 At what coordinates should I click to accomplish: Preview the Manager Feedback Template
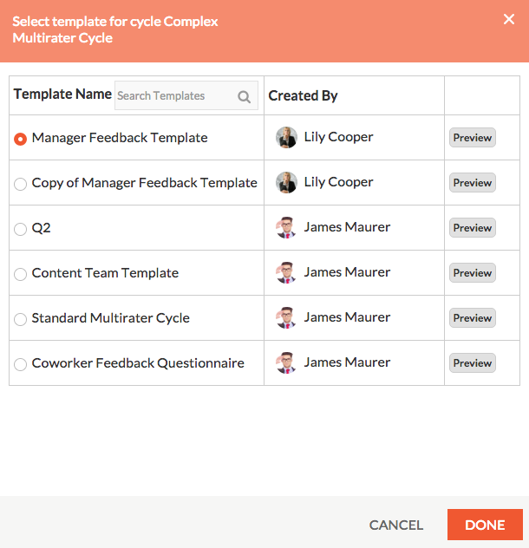pos(473,137)
